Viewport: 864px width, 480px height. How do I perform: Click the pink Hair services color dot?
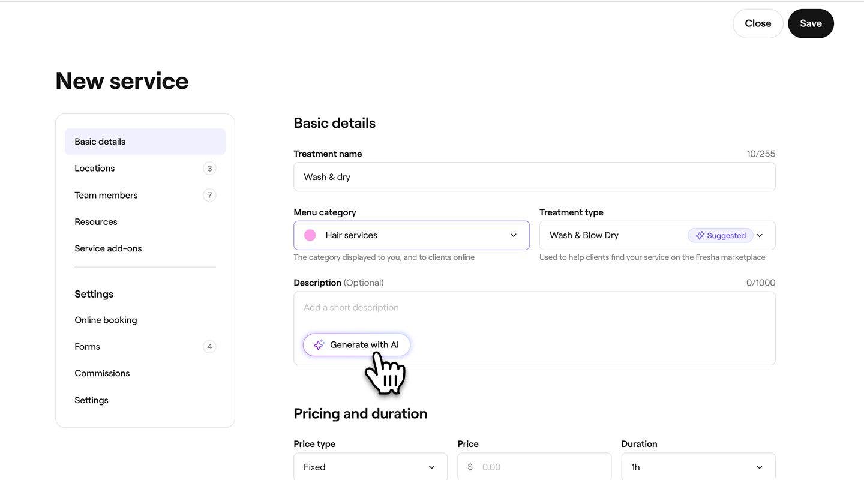point(310,235)
